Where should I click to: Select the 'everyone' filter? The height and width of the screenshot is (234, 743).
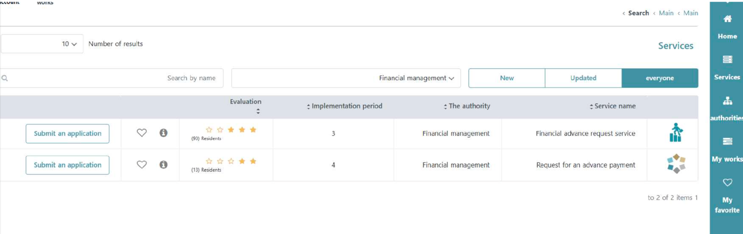(x=659, y=78)
